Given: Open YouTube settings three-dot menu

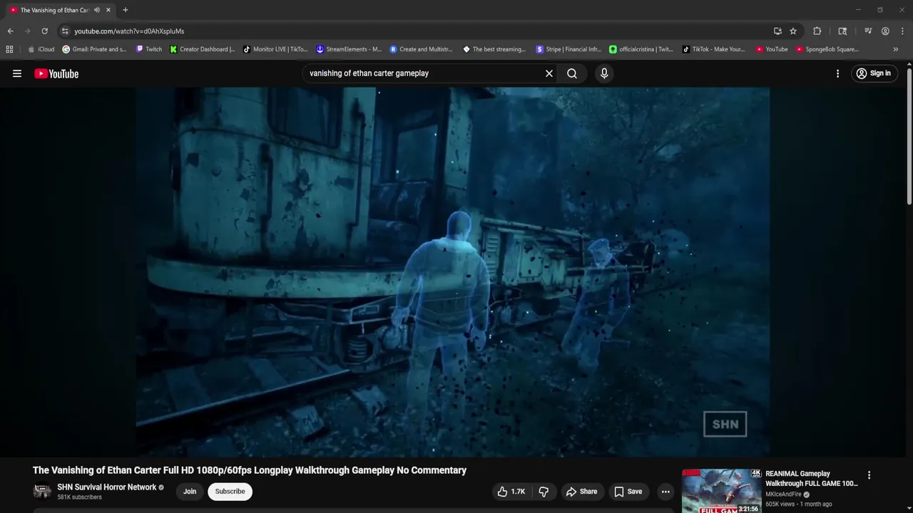Looking at the screenshot, I should (837, 73).
